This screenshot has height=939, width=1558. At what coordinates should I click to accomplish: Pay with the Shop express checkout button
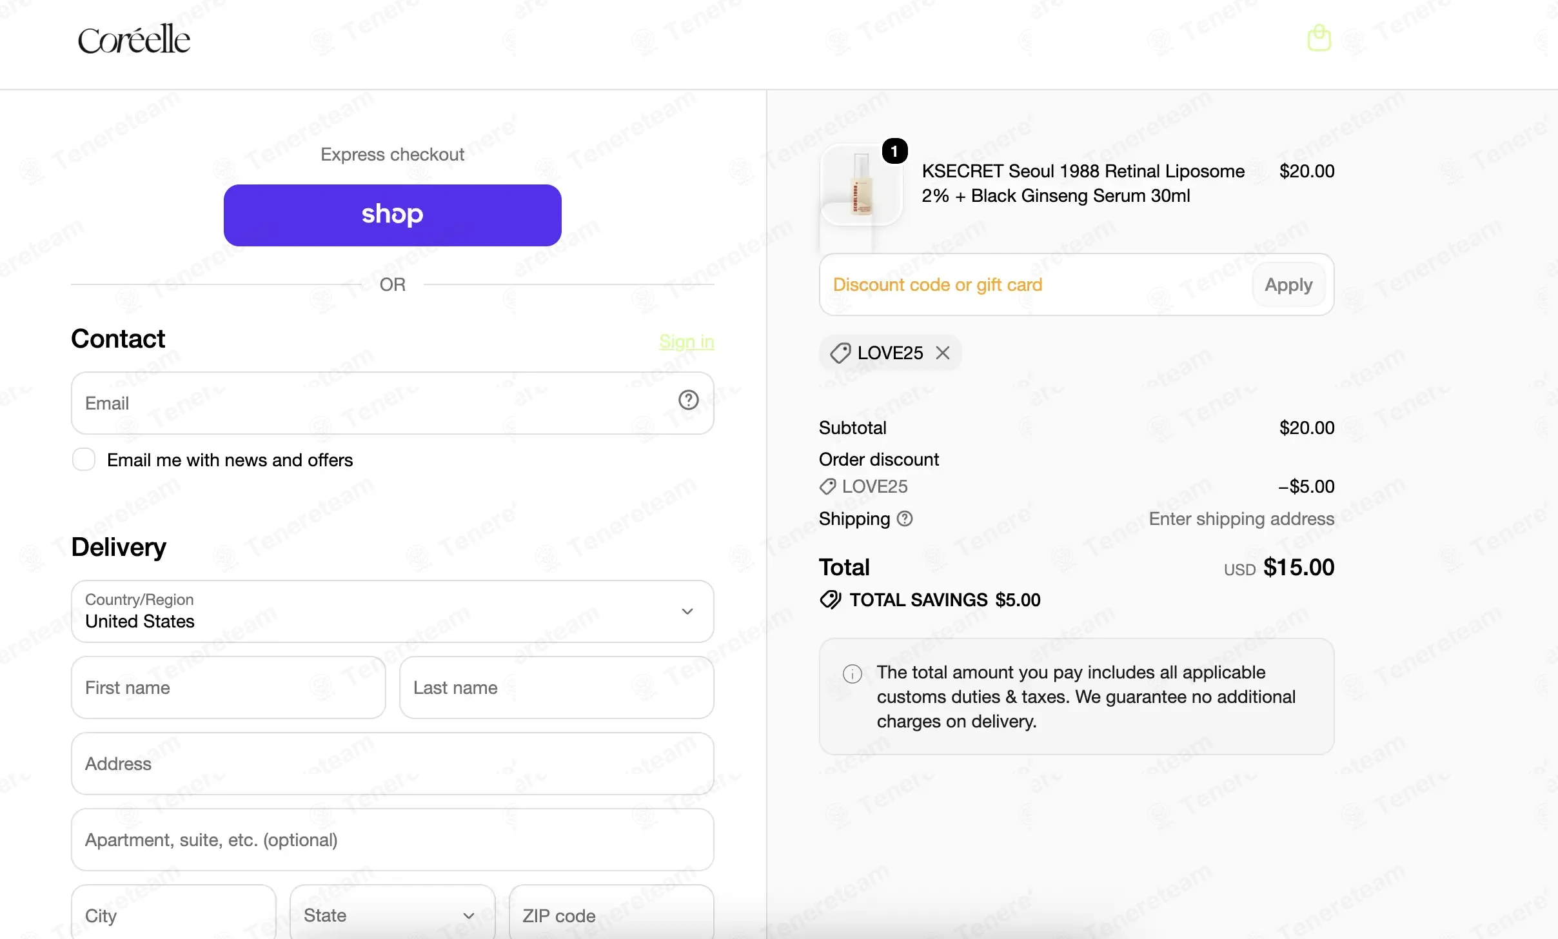392,215
